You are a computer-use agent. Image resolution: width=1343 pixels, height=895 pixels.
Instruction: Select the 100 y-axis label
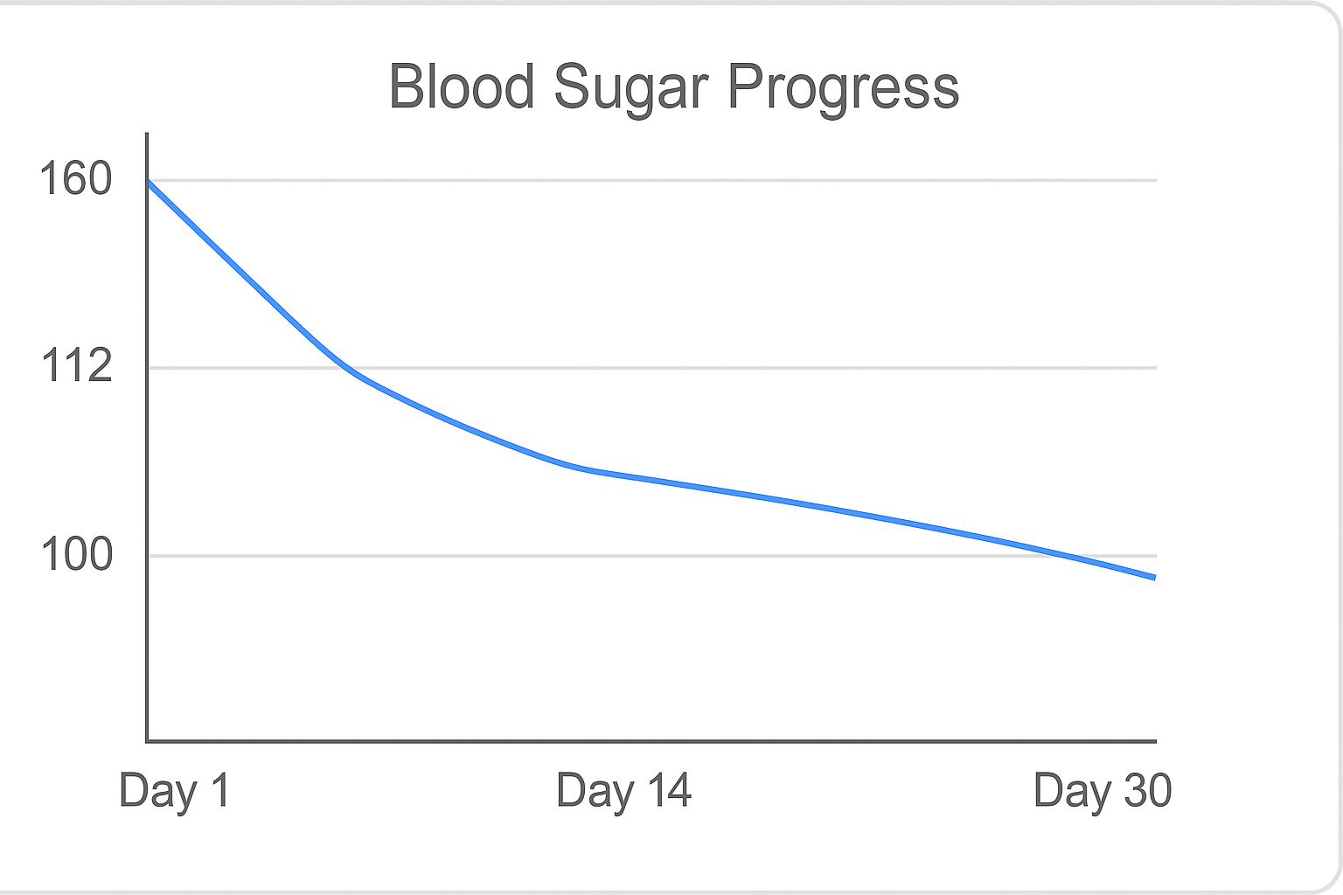coord(76,555)
